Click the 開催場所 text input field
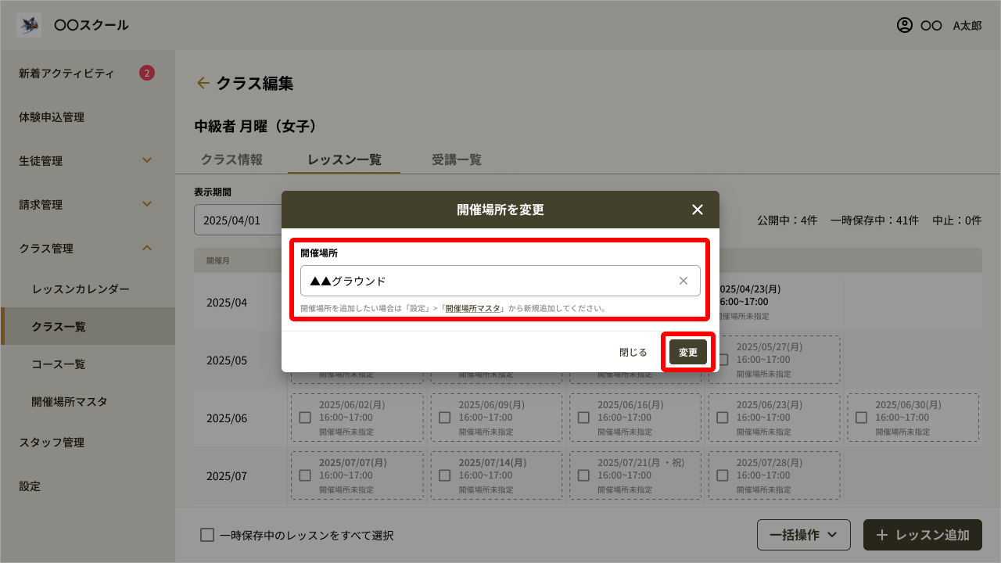 click(x=485, y=281)
